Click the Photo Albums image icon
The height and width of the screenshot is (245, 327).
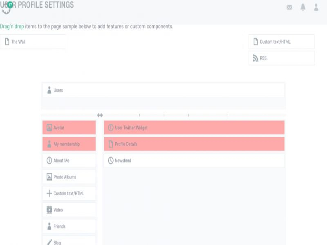[x=49, y=177]
